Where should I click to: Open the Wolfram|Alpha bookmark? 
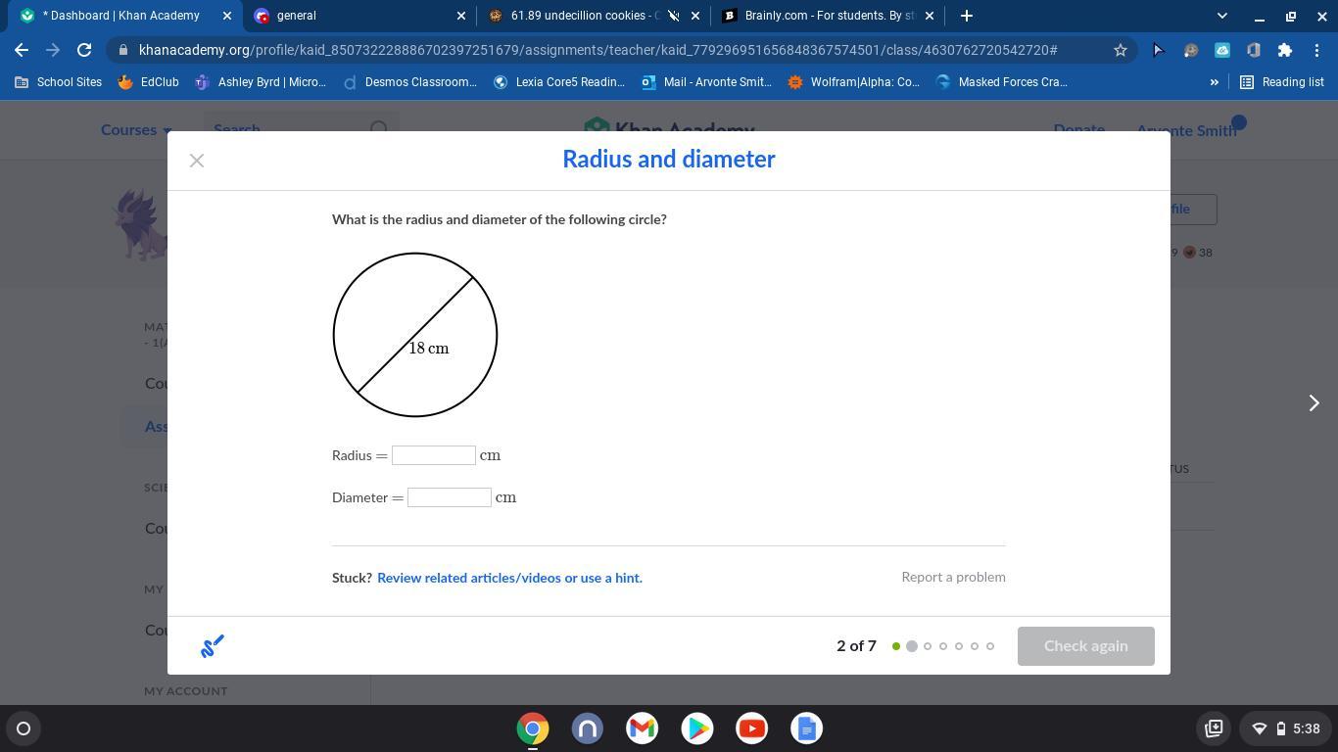click(x=853, y=82)
